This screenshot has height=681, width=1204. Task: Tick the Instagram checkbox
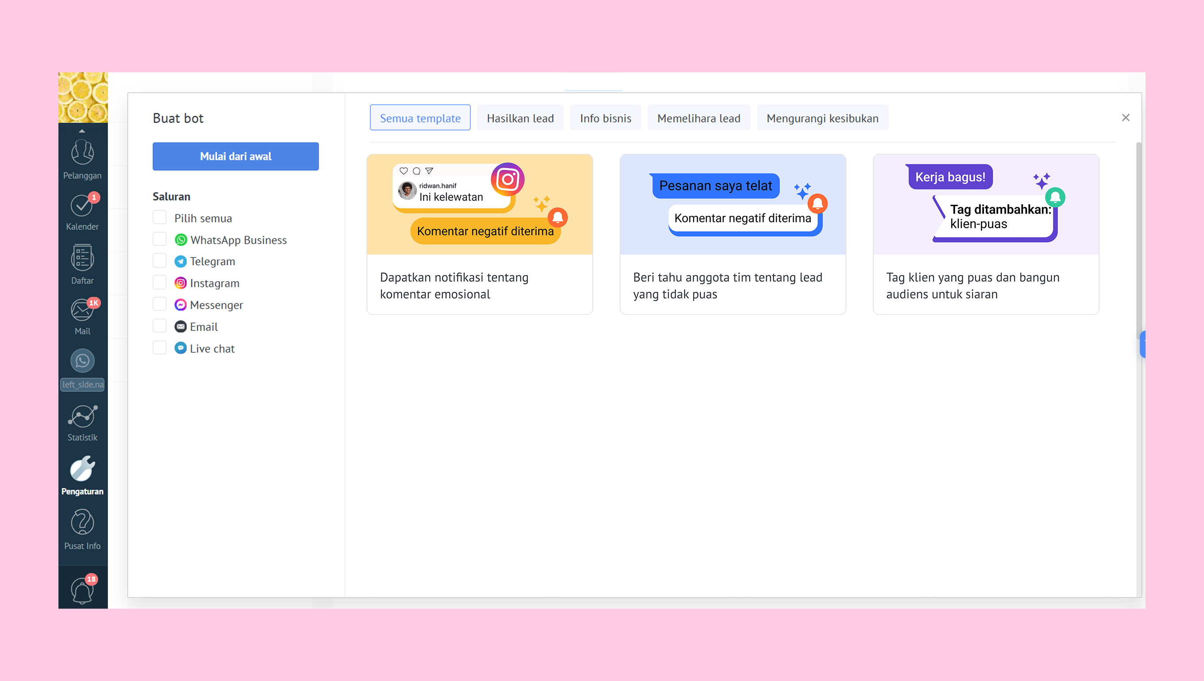pos(160,283)
